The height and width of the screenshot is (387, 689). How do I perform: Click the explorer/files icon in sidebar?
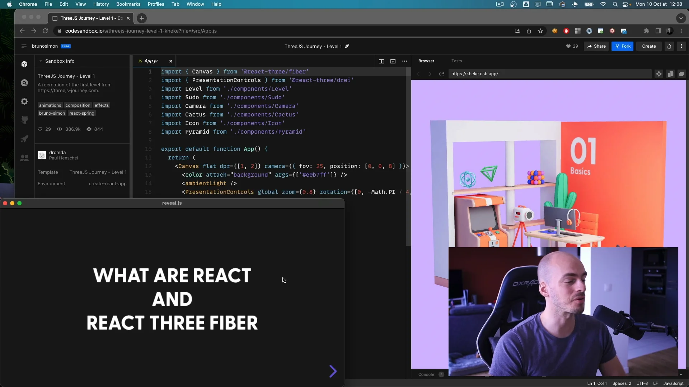(x=24, y=64)
